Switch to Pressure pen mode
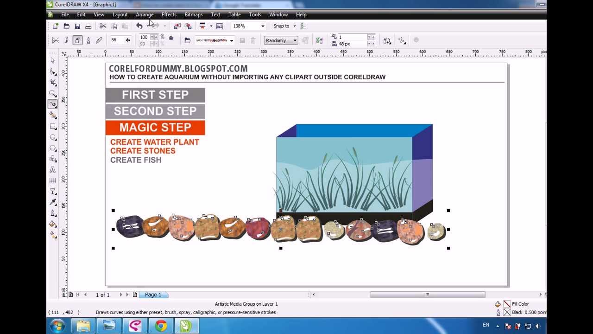 99,40
